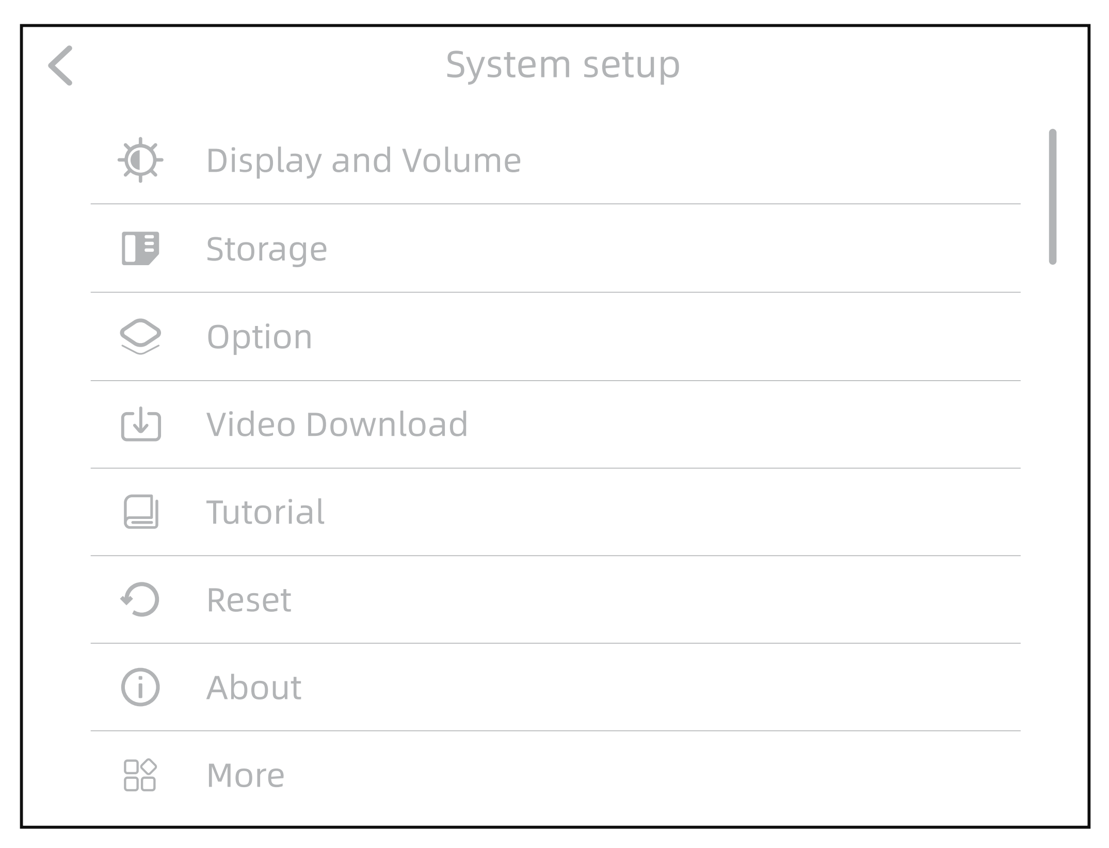Screen dimensions: 1109x848
Task: Click the Option layers icon
Action: click(x=140, y=336)
